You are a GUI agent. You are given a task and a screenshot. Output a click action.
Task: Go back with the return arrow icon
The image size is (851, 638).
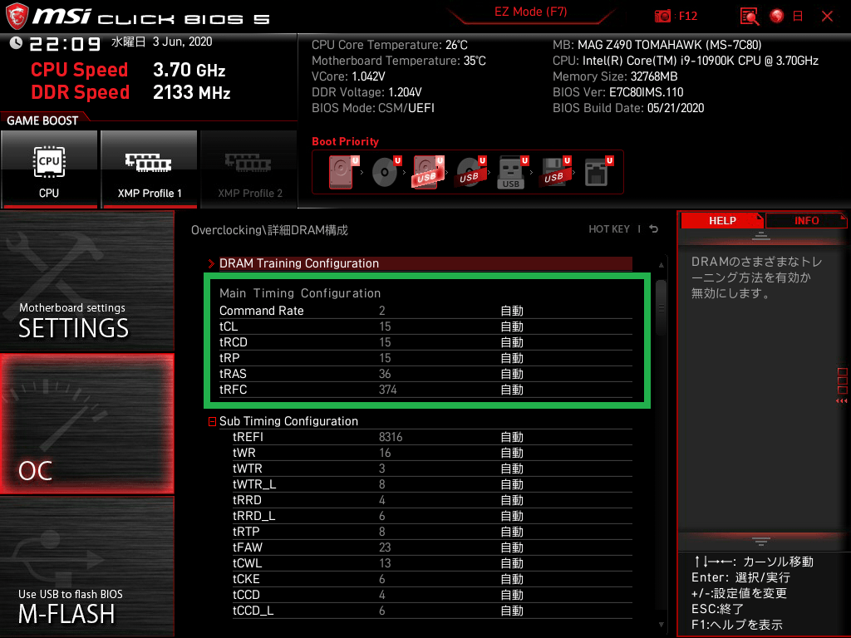pos(654,229)
